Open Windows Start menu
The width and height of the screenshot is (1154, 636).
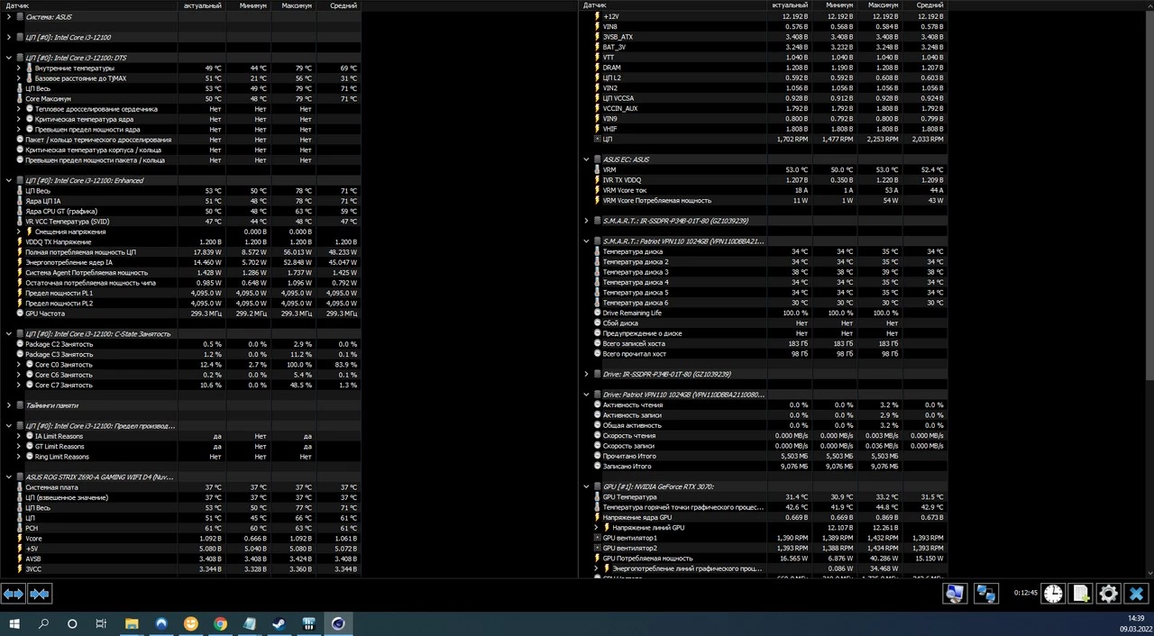tap(14, 623)
